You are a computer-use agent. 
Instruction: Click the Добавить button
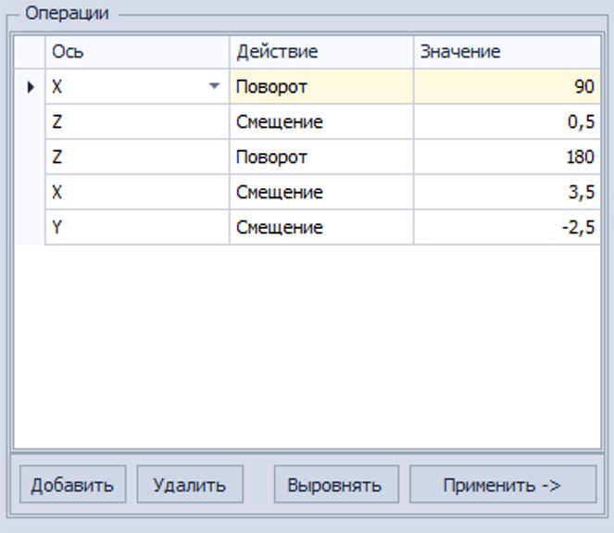[73, 484]
